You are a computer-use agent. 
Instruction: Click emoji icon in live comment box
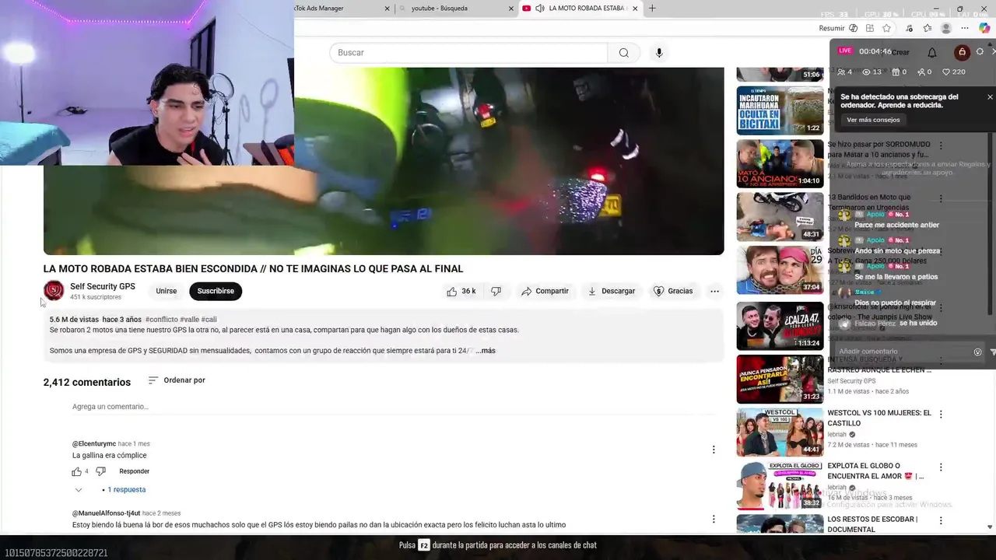pyautogui.click(x=978, y=352)
